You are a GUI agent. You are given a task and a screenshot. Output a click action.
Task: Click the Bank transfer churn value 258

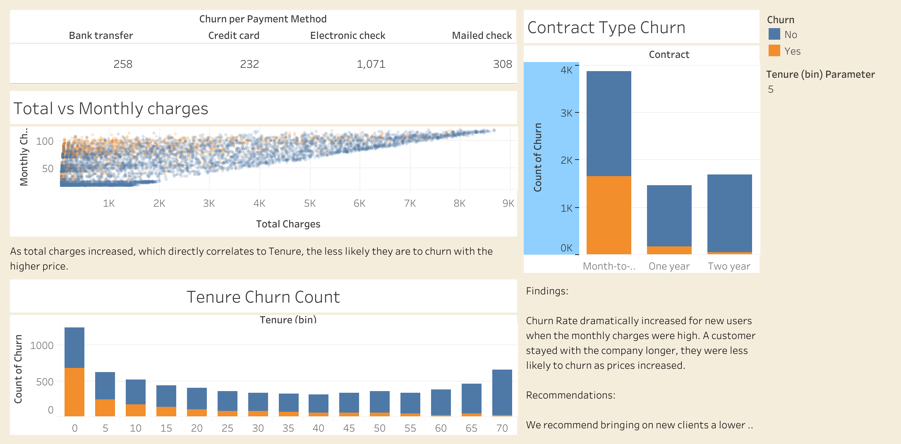tap(124, 64)
